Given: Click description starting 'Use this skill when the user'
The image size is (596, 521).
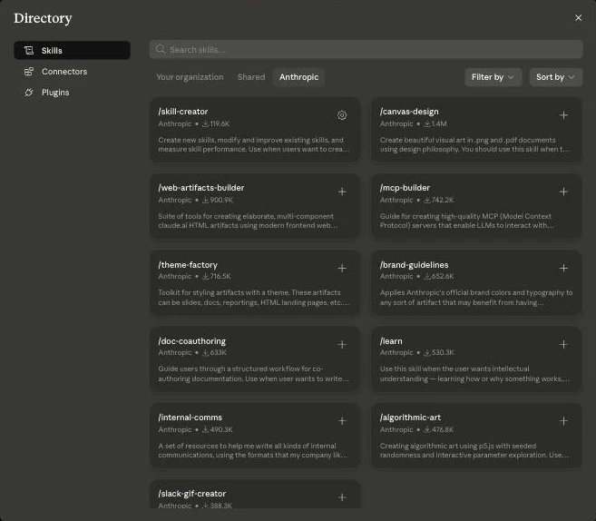Looking at the screenshot, I should click(474, 374).
